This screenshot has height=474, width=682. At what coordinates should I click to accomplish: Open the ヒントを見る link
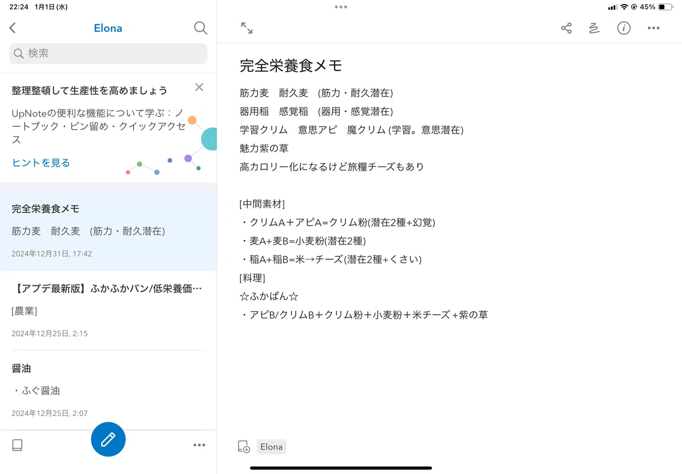(41, 163)
